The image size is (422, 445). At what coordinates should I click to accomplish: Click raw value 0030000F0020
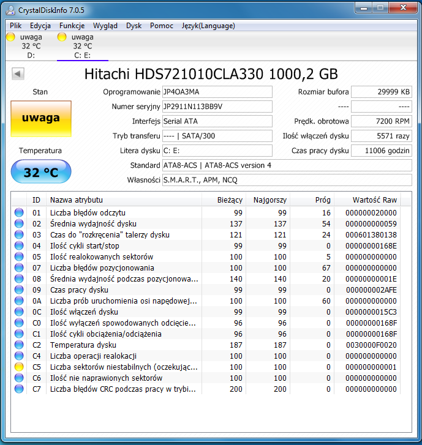[x=371, y=345]
